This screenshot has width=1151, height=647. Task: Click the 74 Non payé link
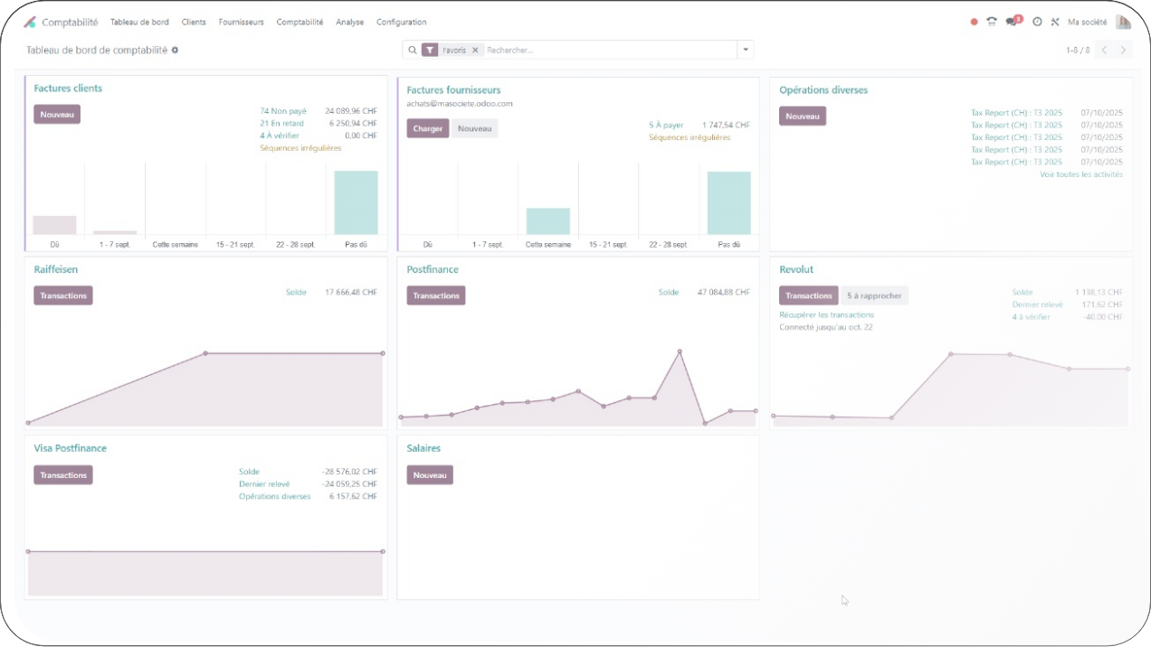pyautogui.click(x=283, y=111)
